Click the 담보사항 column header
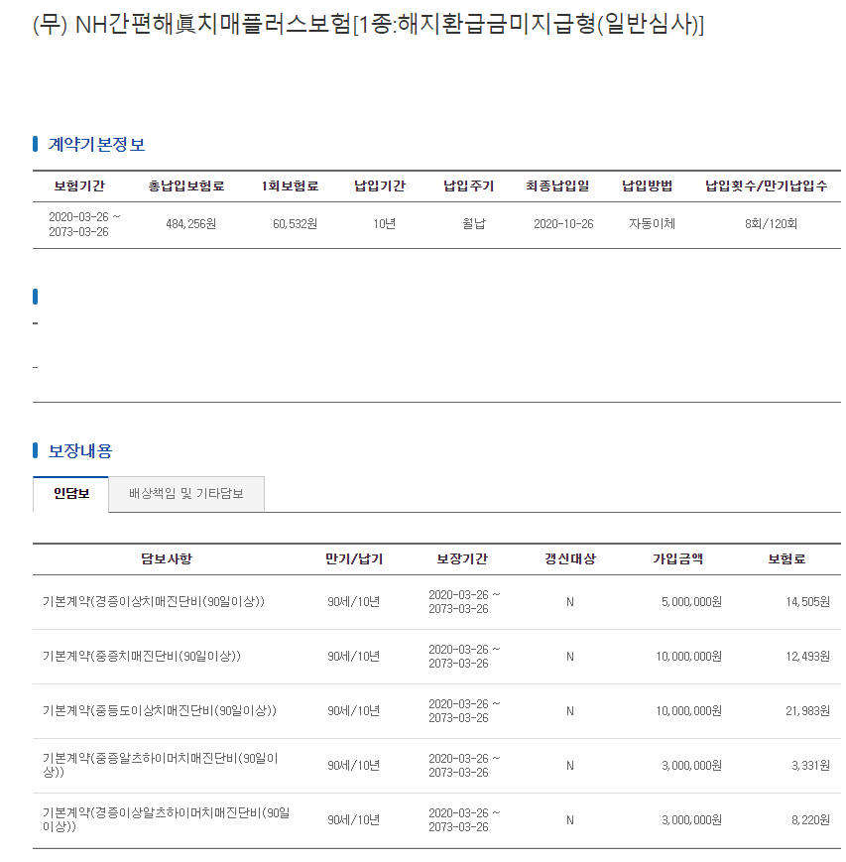Viewport: 846px width, 862px height. pos(167,559)
